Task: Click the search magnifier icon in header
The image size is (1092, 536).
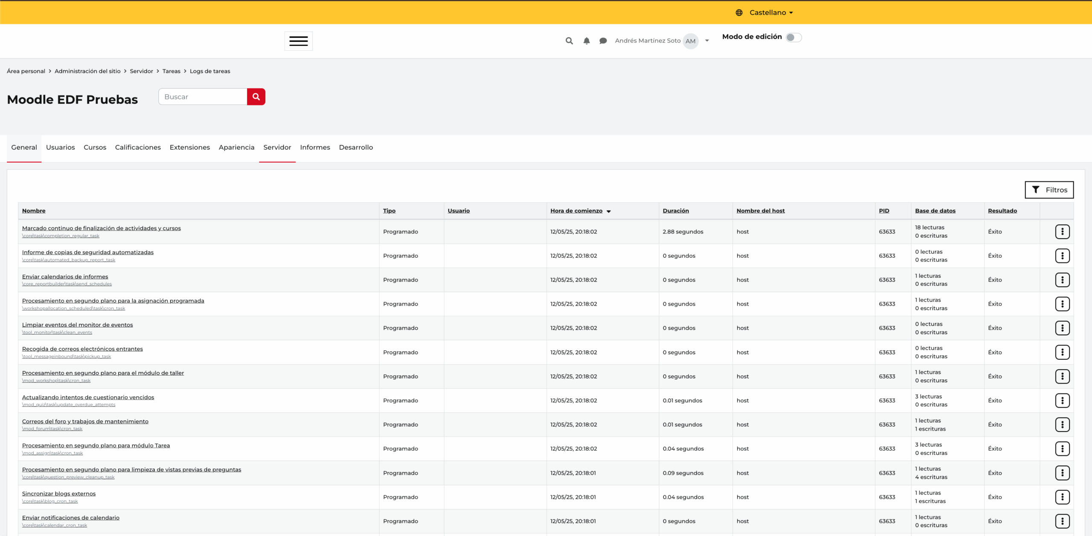Action: click(569, 41)
